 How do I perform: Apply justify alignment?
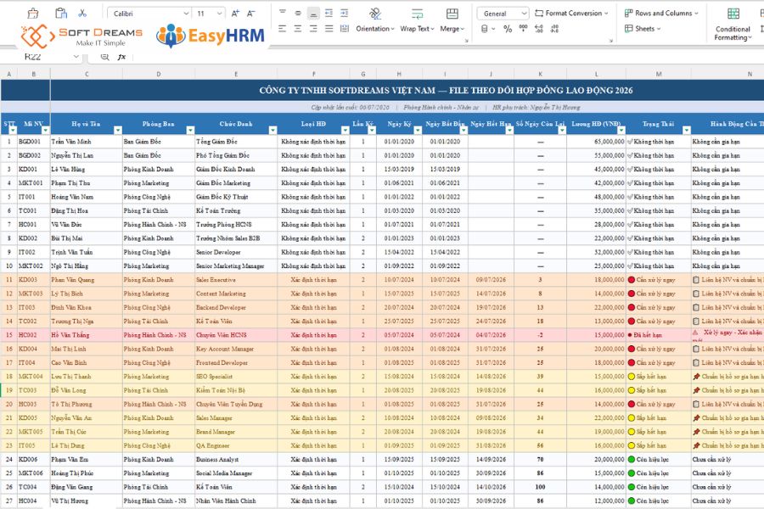click(329, 29)
